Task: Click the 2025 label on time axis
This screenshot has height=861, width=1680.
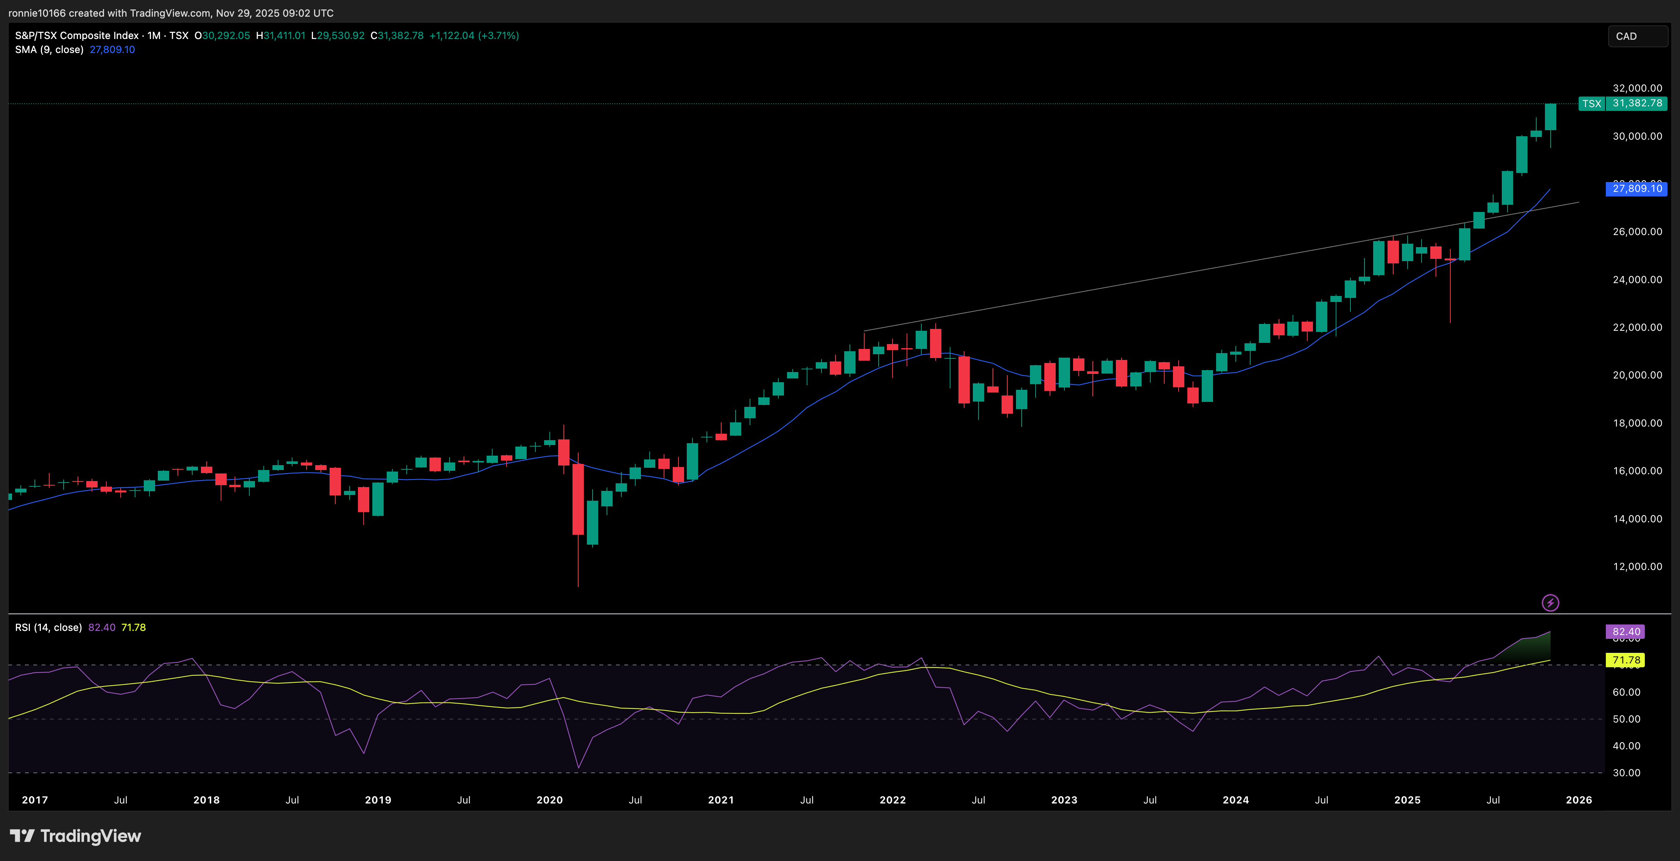Action: click(x=1407, y=800)
